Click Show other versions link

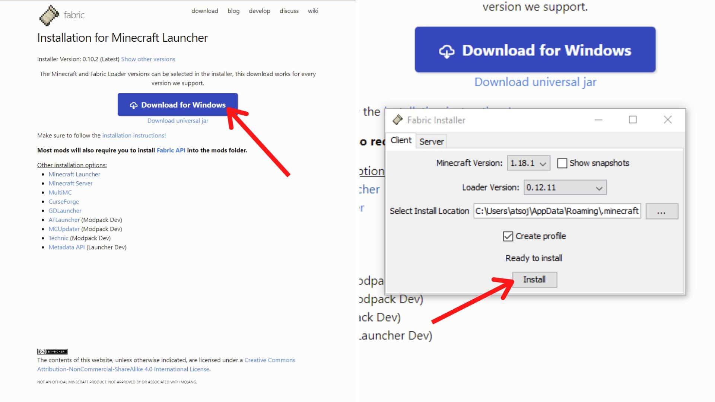[x=148, y=59]
